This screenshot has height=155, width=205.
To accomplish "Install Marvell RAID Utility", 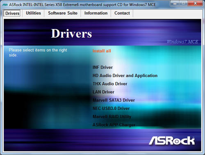I will [x=112, y=117].
